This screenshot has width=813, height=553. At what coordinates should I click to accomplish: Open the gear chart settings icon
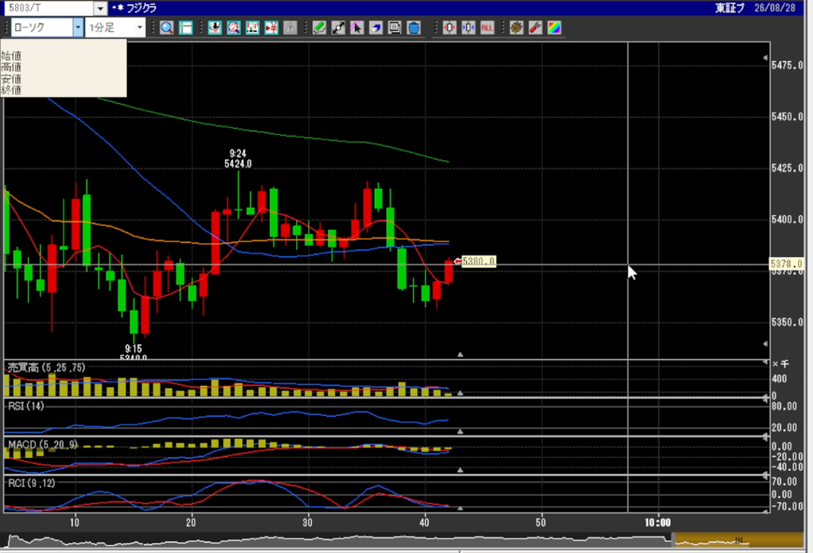coord(516,28)
